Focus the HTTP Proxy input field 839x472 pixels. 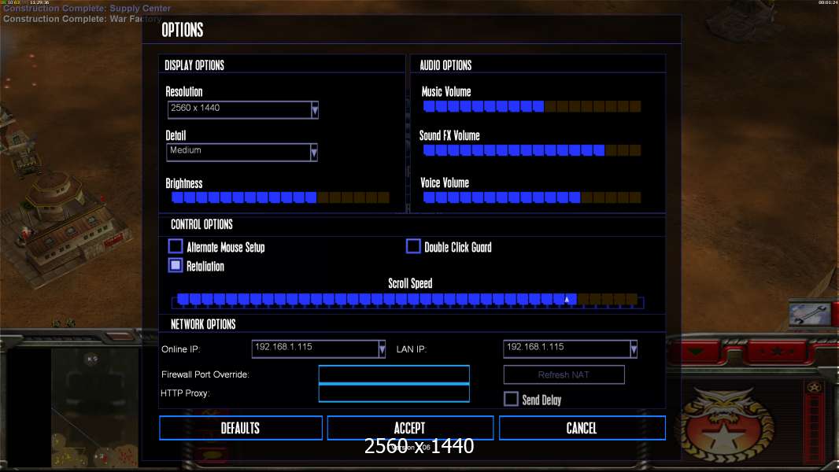pos(394,393)
